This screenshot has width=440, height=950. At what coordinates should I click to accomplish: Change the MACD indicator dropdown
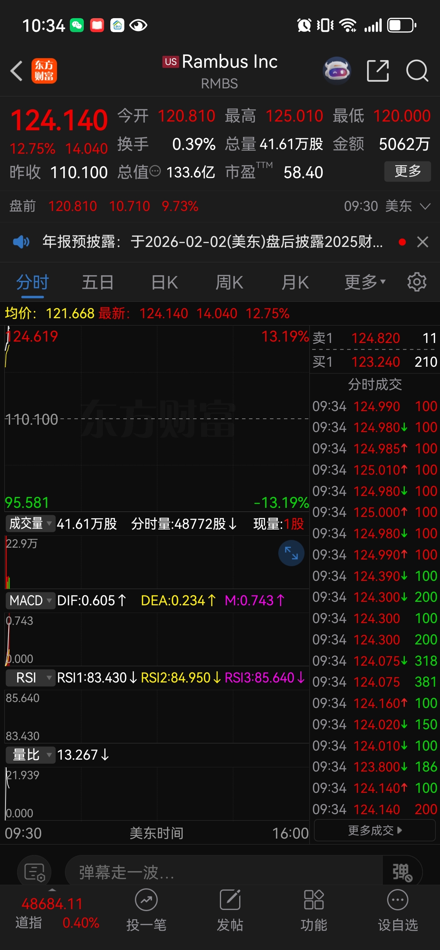(x=30, y=600)
